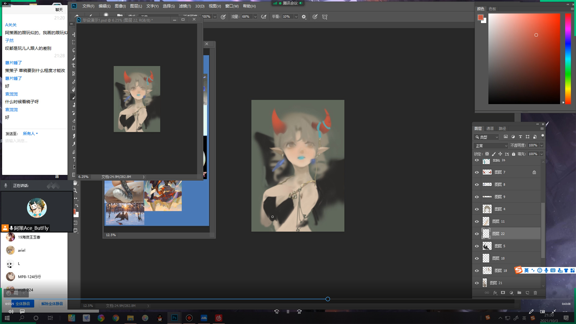
Task: Delete layer trash icon
Action: [x=535, y=293]
